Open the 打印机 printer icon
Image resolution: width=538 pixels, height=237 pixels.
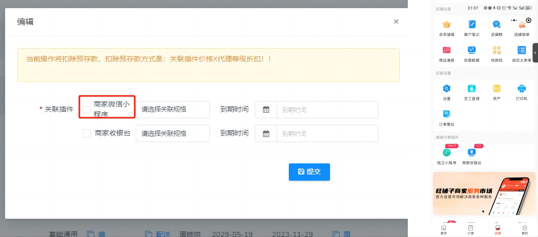coord(521,88)
